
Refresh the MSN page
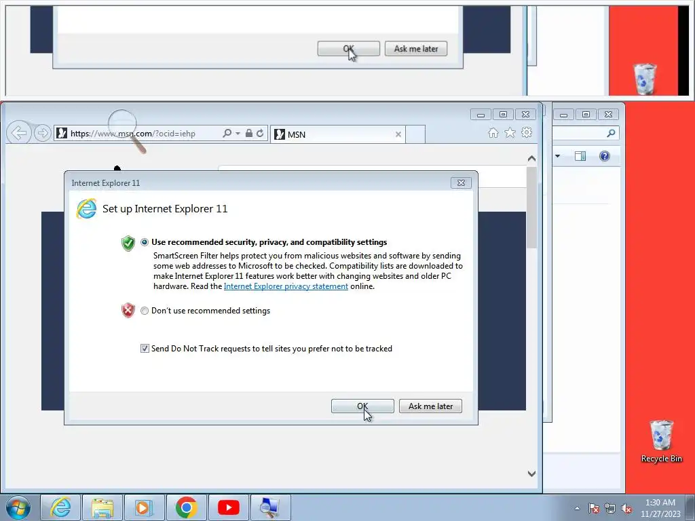coord(260,133)
